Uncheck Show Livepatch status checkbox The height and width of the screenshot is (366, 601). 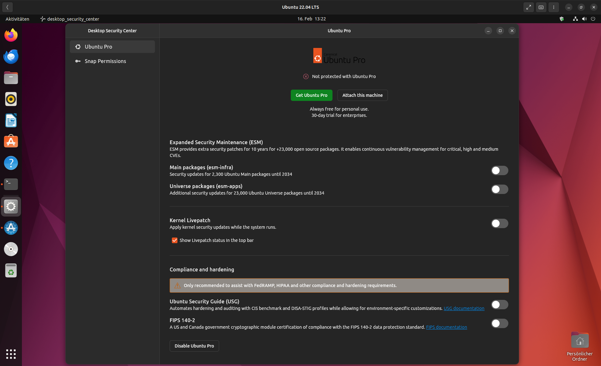(x=175, y=240)
